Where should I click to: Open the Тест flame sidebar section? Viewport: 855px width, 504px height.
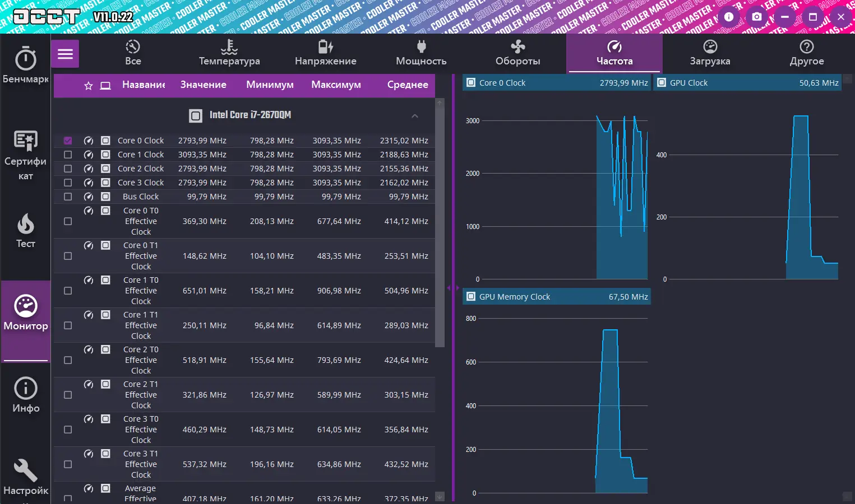coord(25,230)
